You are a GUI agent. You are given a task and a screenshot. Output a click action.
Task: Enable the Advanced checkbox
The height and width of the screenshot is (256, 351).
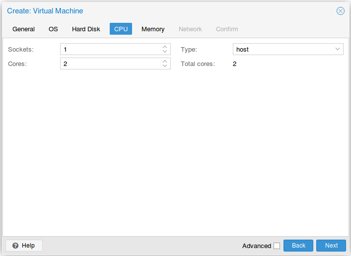(x=277, y=246)
